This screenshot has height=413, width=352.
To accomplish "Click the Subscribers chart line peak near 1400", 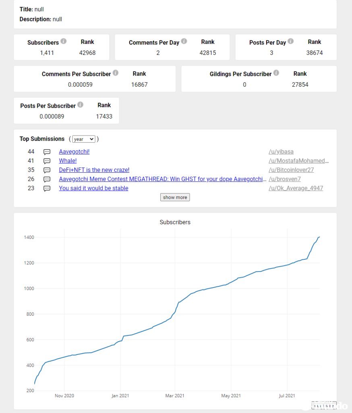I will click(x=319, y=237).
